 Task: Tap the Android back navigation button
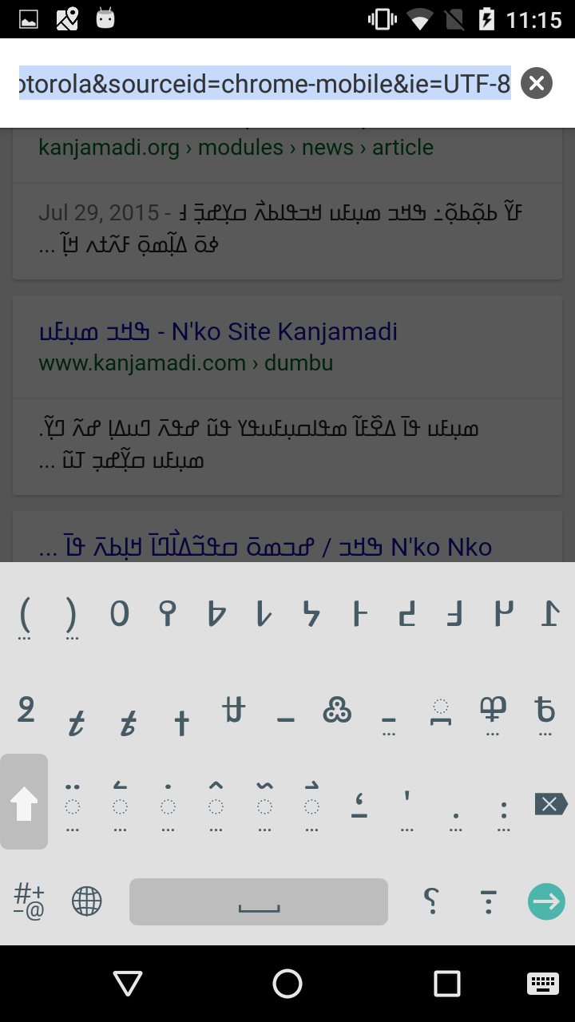tap(128, 984)
